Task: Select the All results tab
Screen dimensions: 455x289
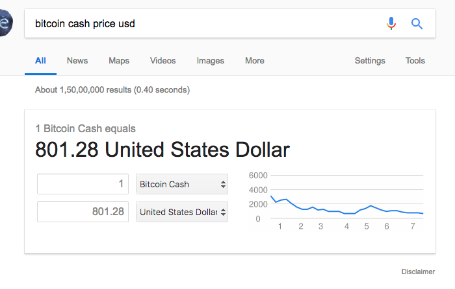Action: [40, 60]
